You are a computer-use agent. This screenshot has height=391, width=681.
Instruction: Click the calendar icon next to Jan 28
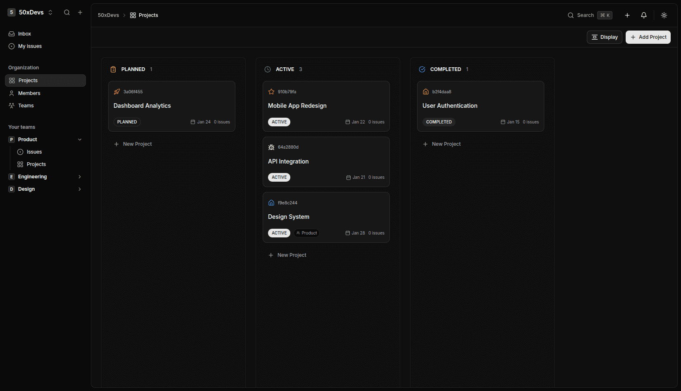click(348, 233)
